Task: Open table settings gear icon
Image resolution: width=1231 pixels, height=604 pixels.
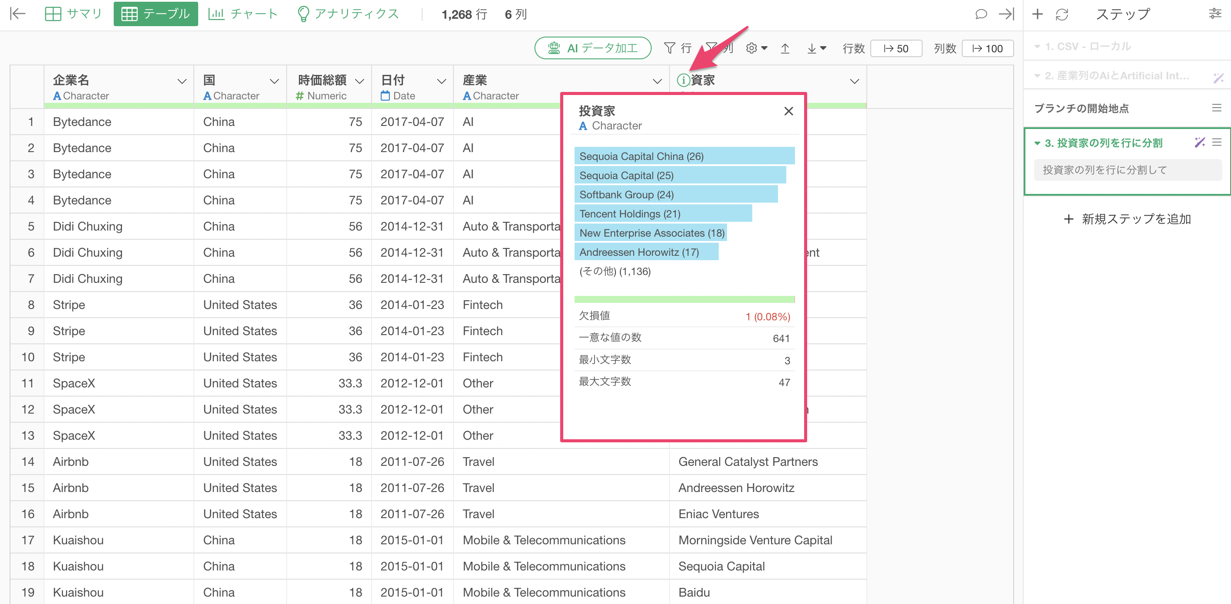Action: tap(756, 48)
